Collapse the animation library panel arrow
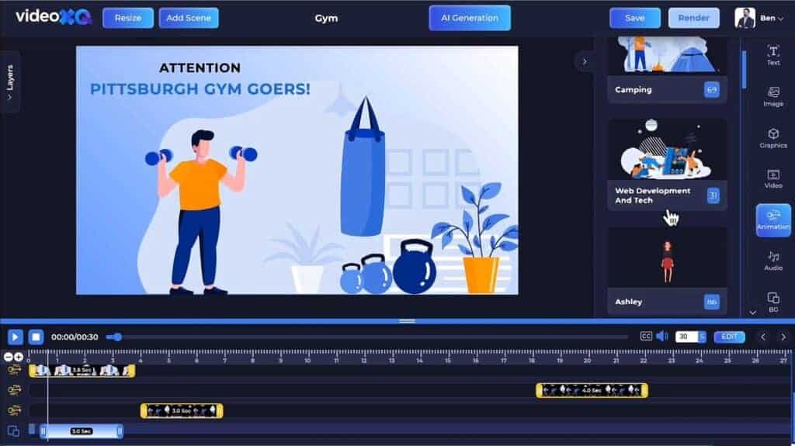Viewport: 795px width, 446px height. pos(584,62)
